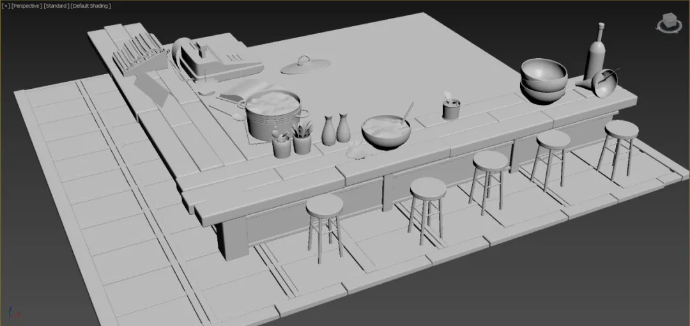This screenshot has width=690, height=326.
Task: Open the Standard viewport label menu
Action: 57,6
